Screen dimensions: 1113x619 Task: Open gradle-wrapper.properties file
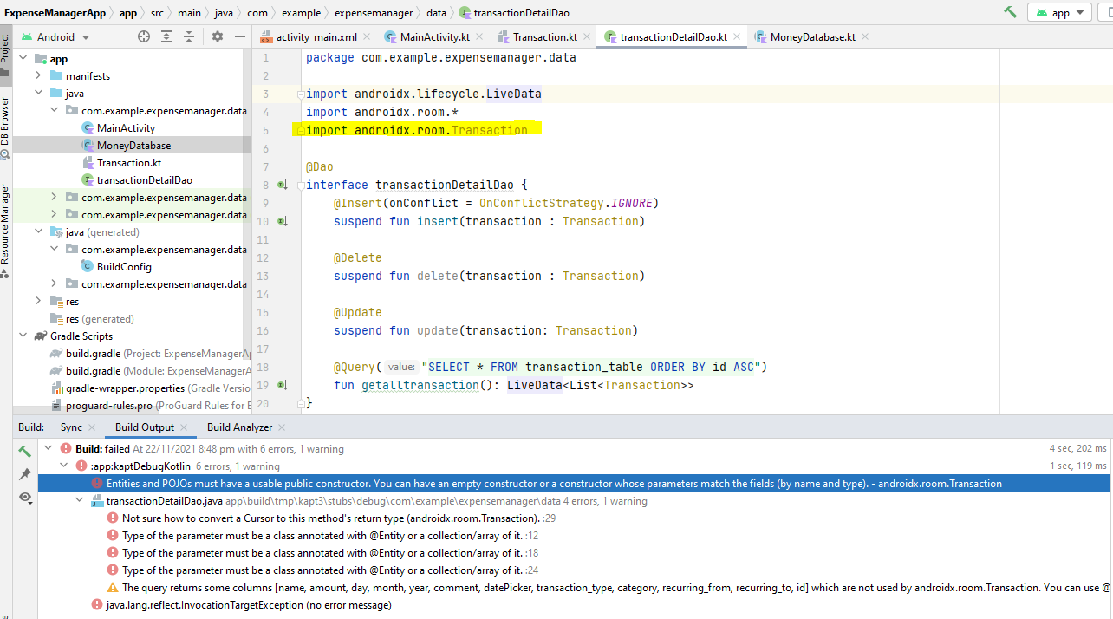pos(152,388)
